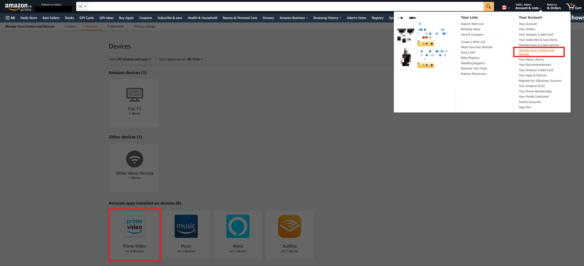The height and width of the screenshot is (266, 584).
Task: Click Your Recommendations link
Action: tap(535, 65)
